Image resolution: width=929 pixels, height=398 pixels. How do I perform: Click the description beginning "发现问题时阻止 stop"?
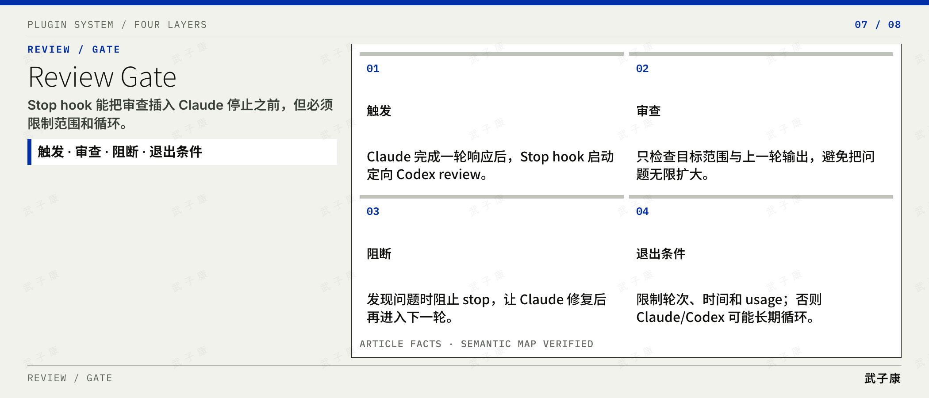[x=487, y=308]
